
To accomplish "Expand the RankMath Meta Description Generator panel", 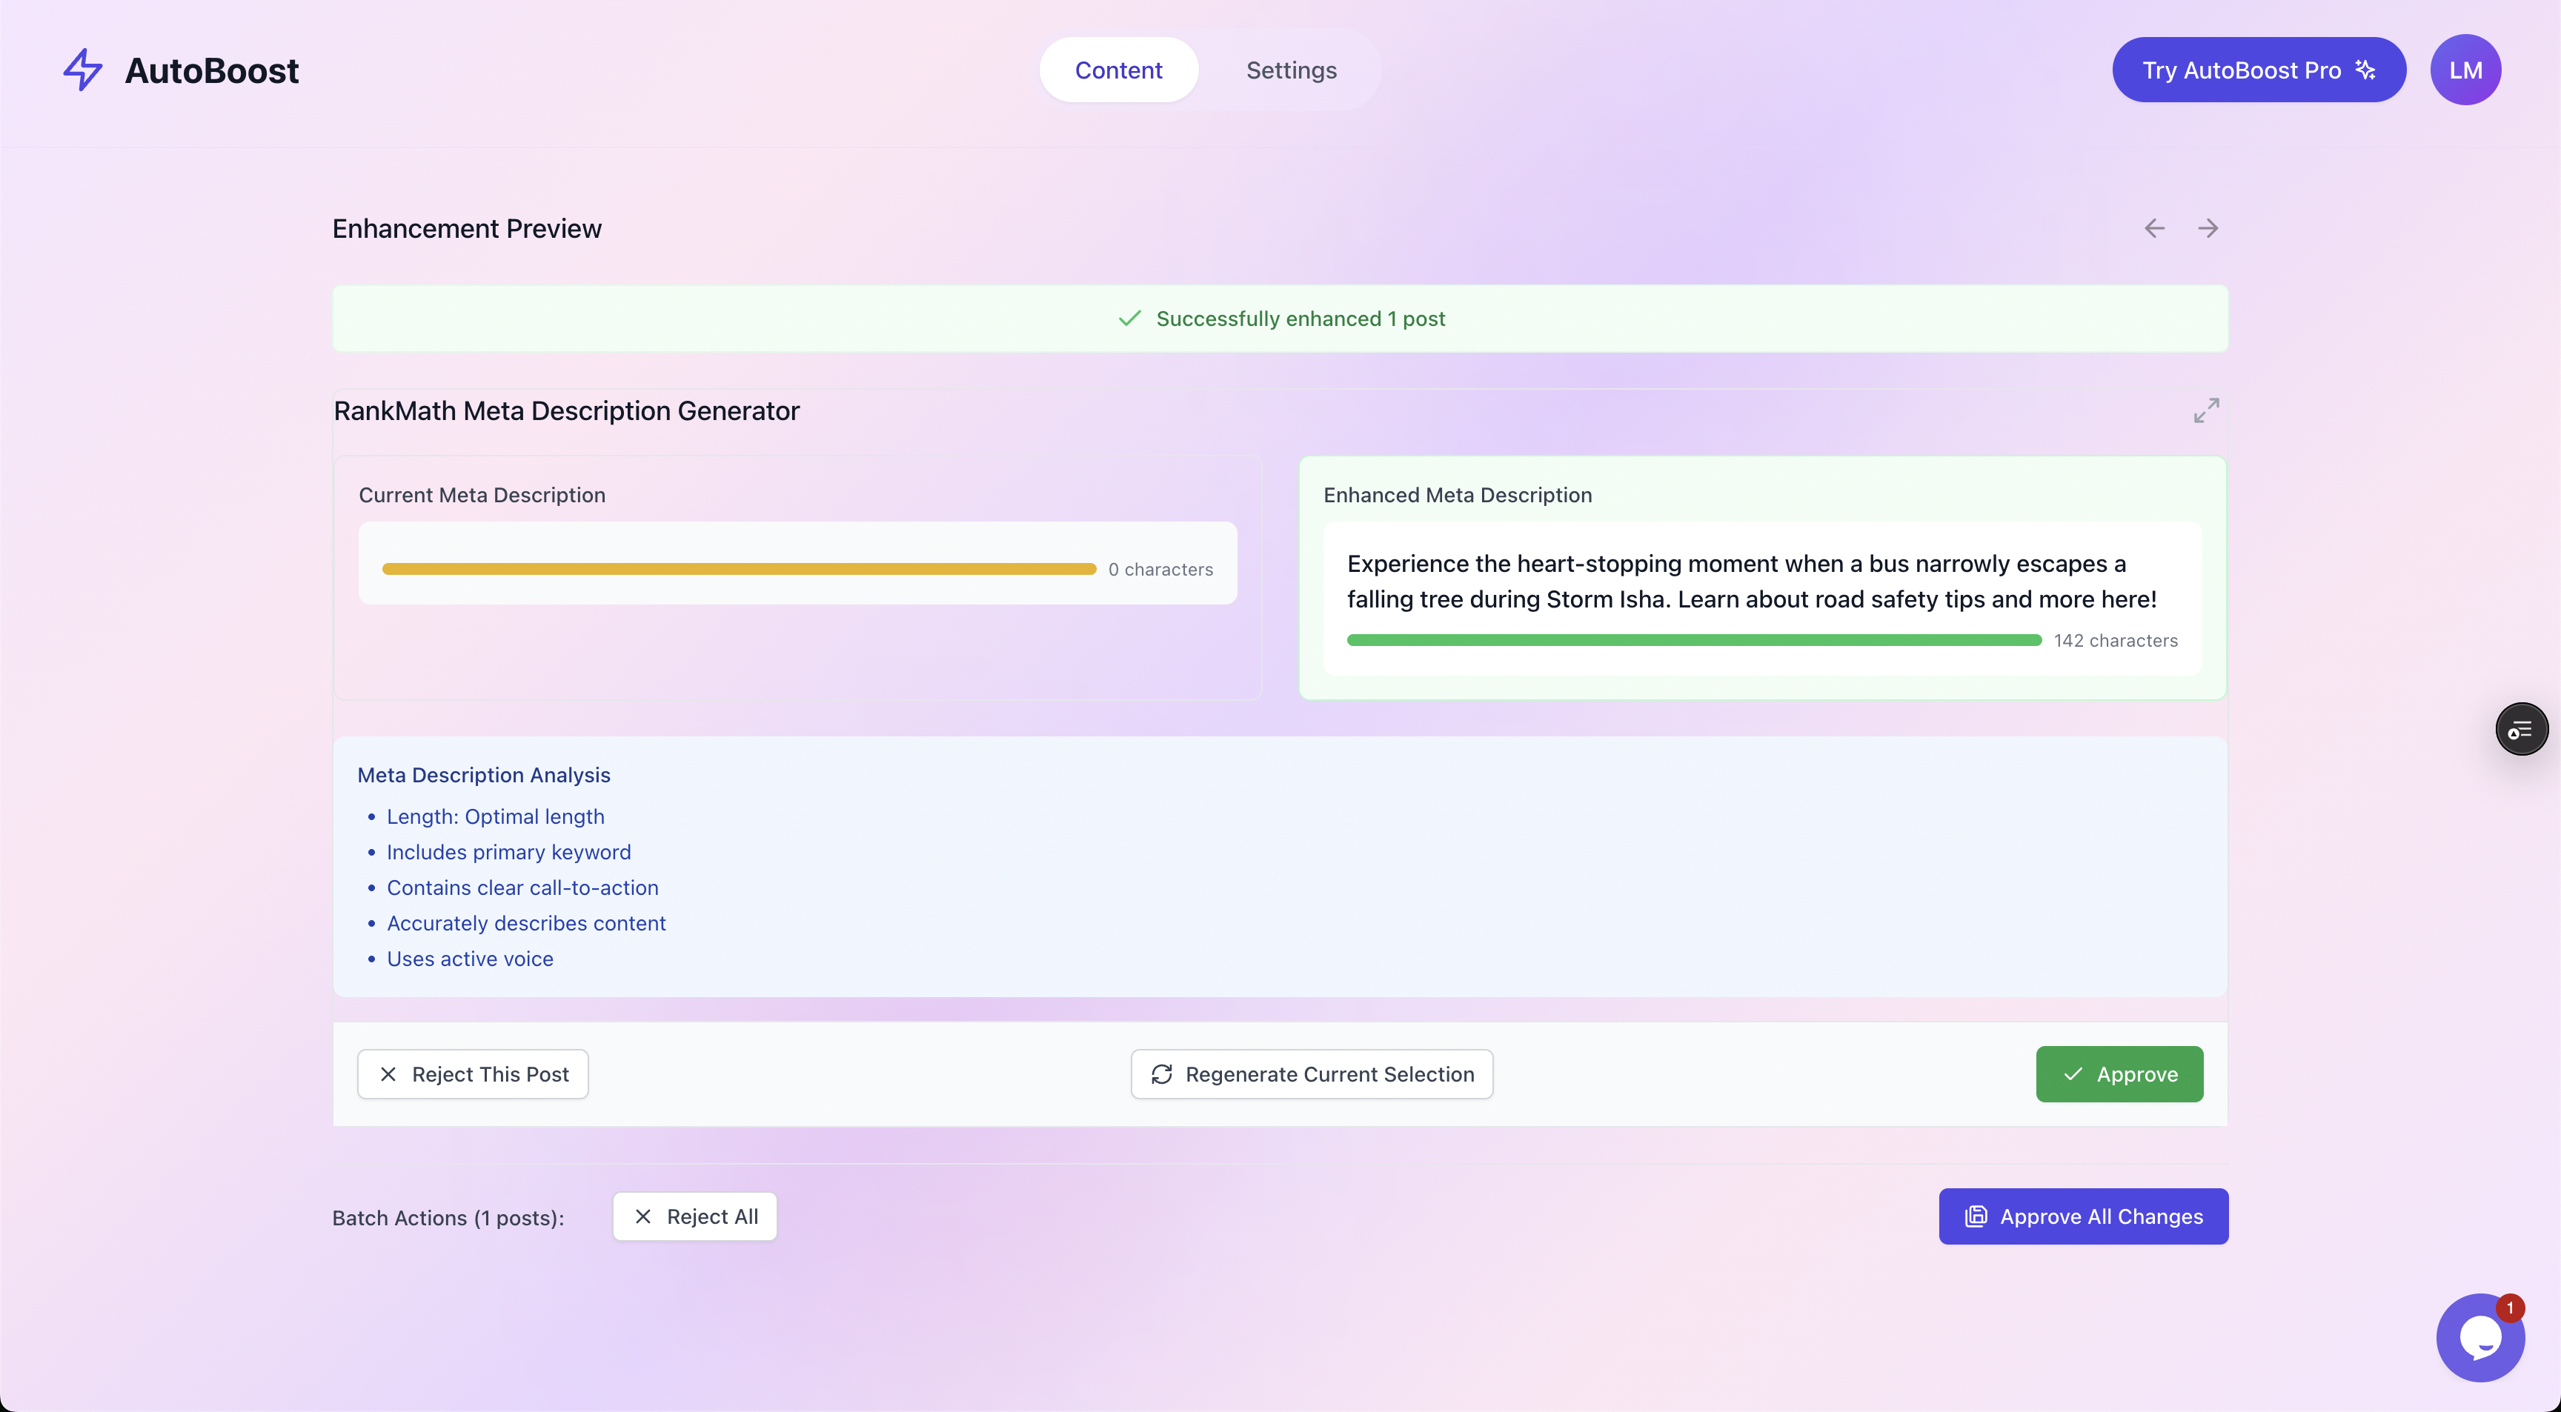I will point(2206,410).
